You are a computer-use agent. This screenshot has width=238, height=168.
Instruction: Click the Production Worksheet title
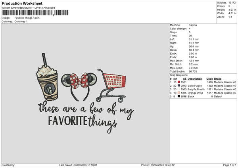click(22, 3)
